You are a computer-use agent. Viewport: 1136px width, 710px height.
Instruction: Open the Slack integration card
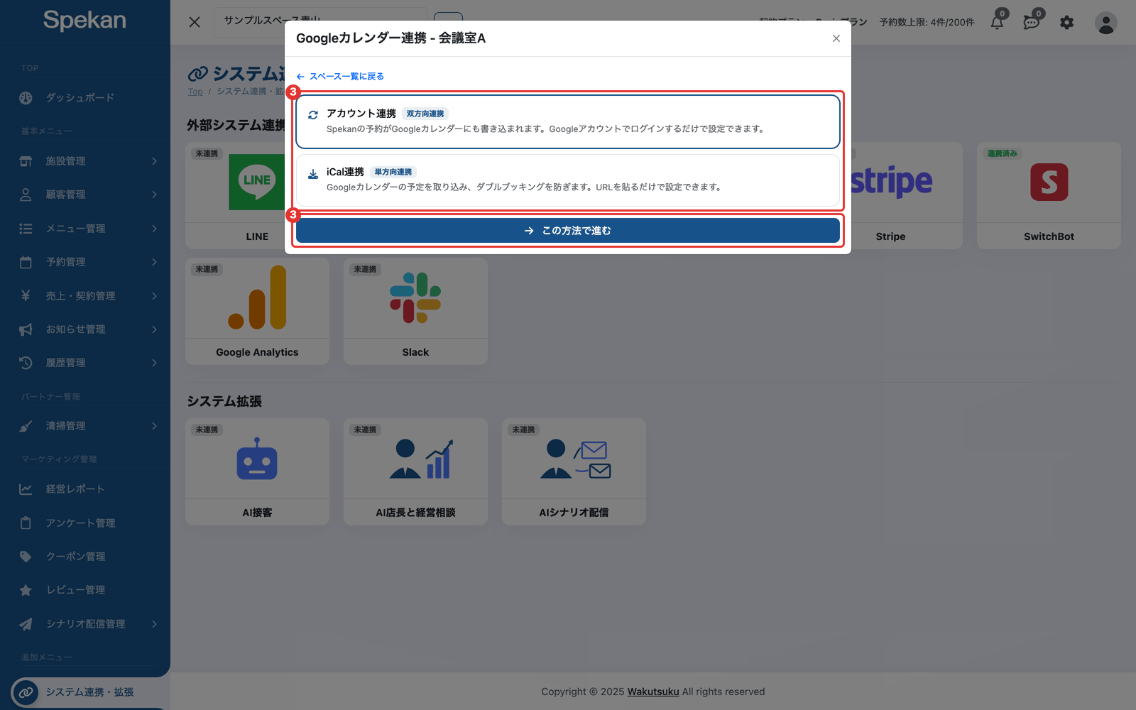click(415, 312)
